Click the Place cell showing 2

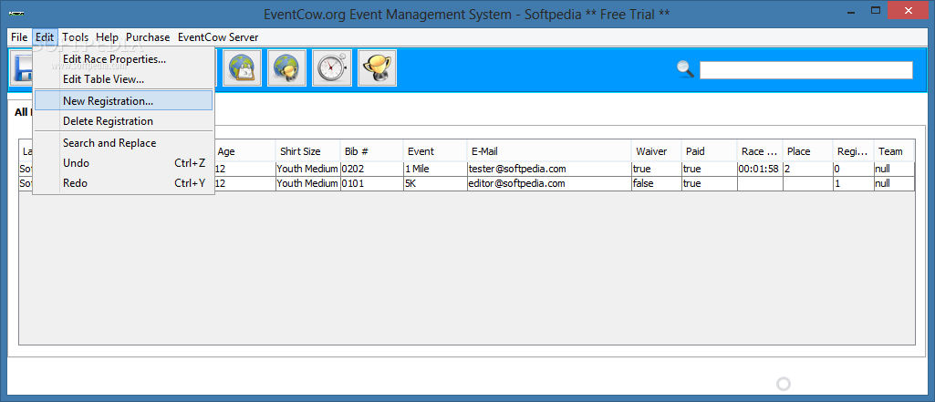(807, 169)
